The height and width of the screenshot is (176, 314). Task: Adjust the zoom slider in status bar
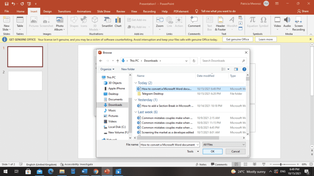(281, 164)
